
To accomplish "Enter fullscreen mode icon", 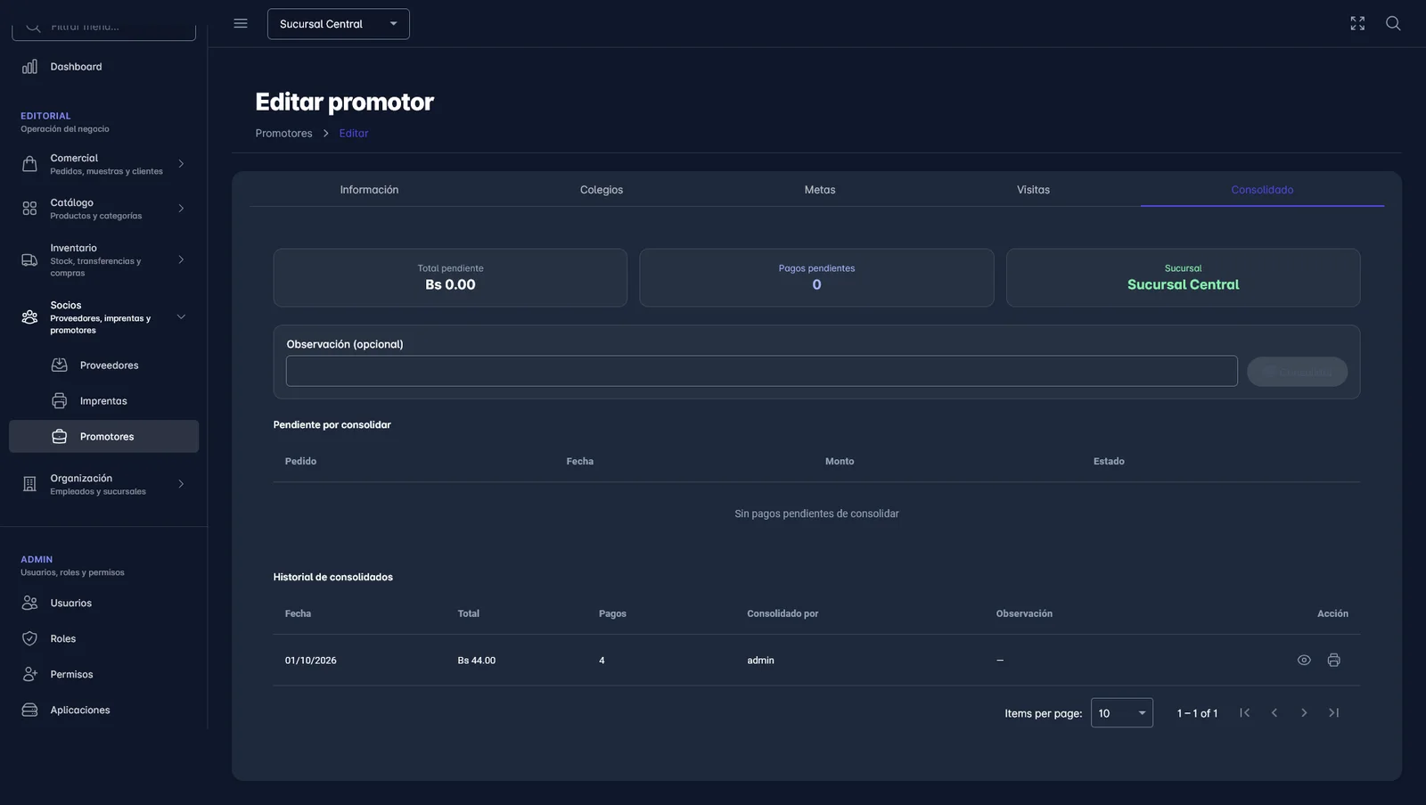I will coord(1357,23).
